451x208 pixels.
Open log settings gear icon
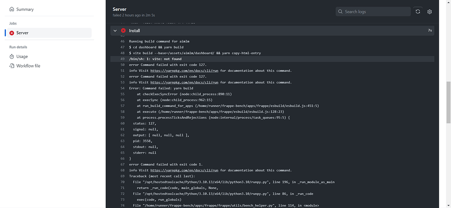(x=429, y=12)
